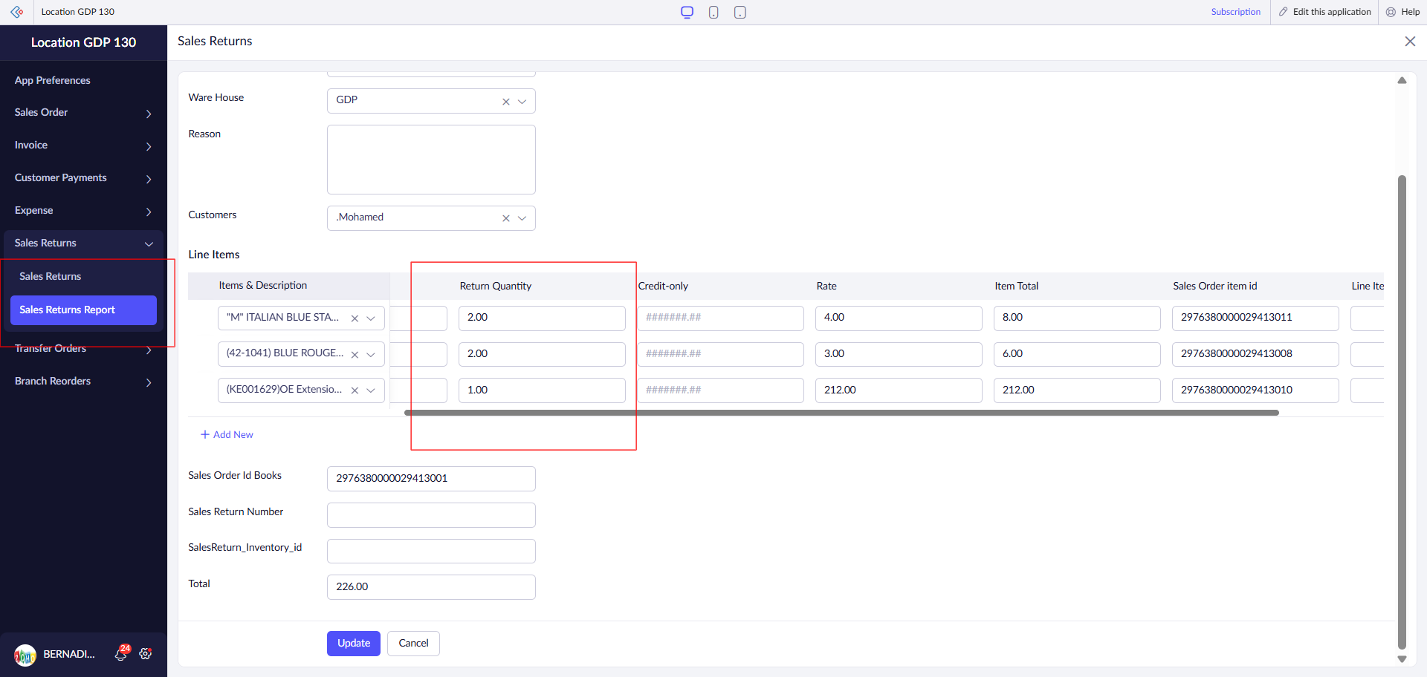Open the settings gear in sidebar footer
The image size is (1427, 677).
(146, 653)
